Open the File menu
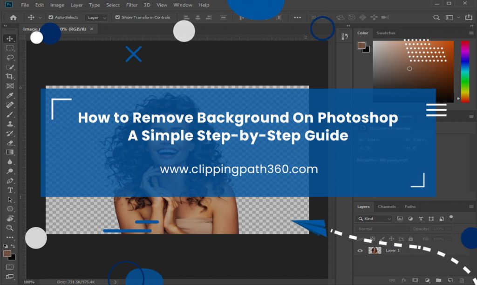 coord(25,5)
